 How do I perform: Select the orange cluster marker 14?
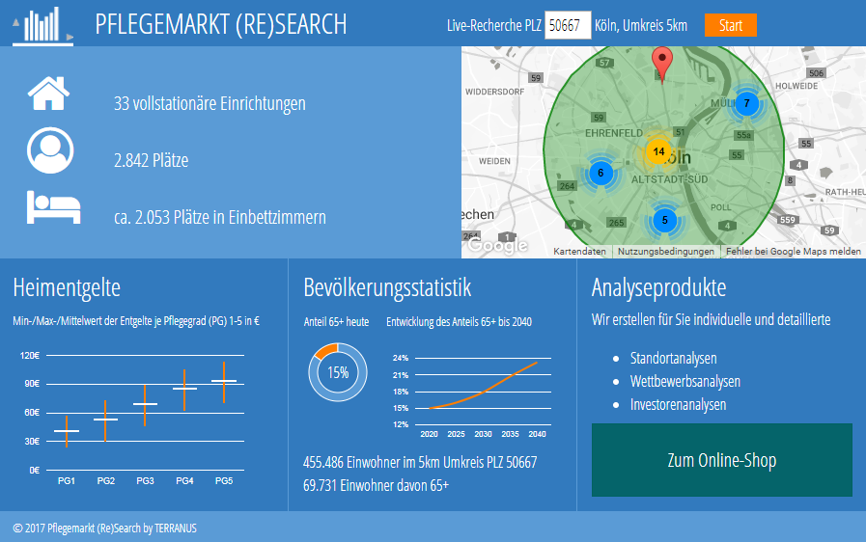tap(658, 151)
